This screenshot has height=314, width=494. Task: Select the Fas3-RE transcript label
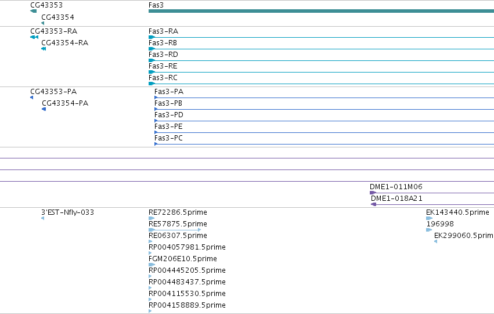pos(163,66)
